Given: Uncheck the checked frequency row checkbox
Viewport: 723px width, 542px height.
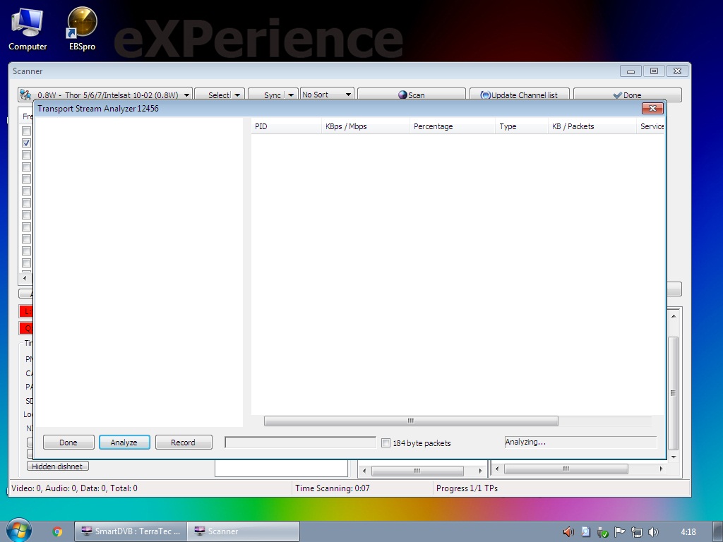Looking at the screenshot, I should 27,143.
